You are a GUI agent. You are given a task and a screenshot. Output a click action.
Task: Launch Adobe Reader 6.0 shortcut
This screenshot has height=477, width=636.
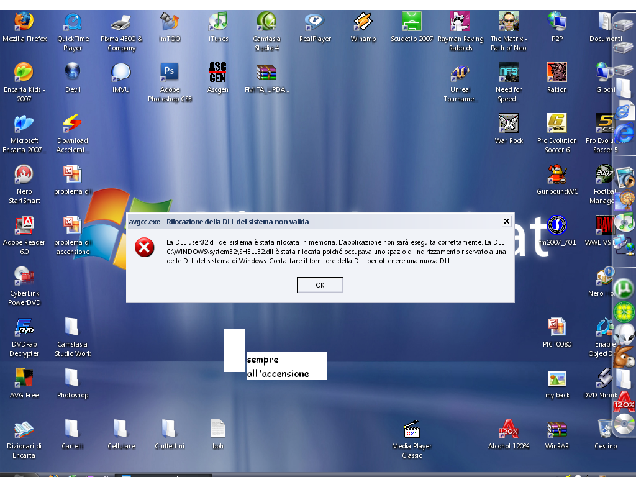pyautogui.click(x=24, y=235)
